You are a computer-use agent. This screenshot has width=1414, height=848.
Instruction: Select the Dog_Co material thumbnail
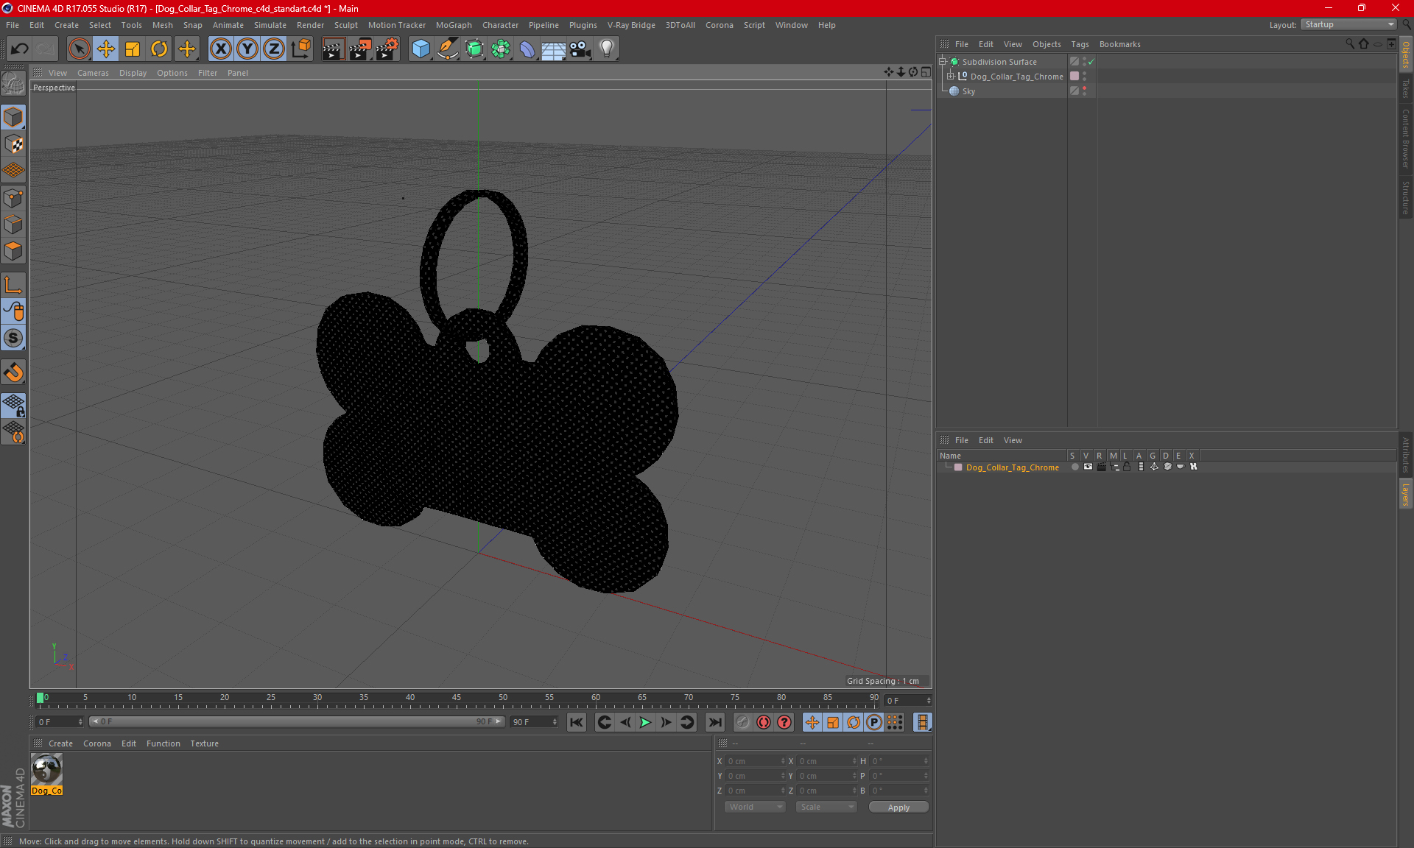(47, 774)
